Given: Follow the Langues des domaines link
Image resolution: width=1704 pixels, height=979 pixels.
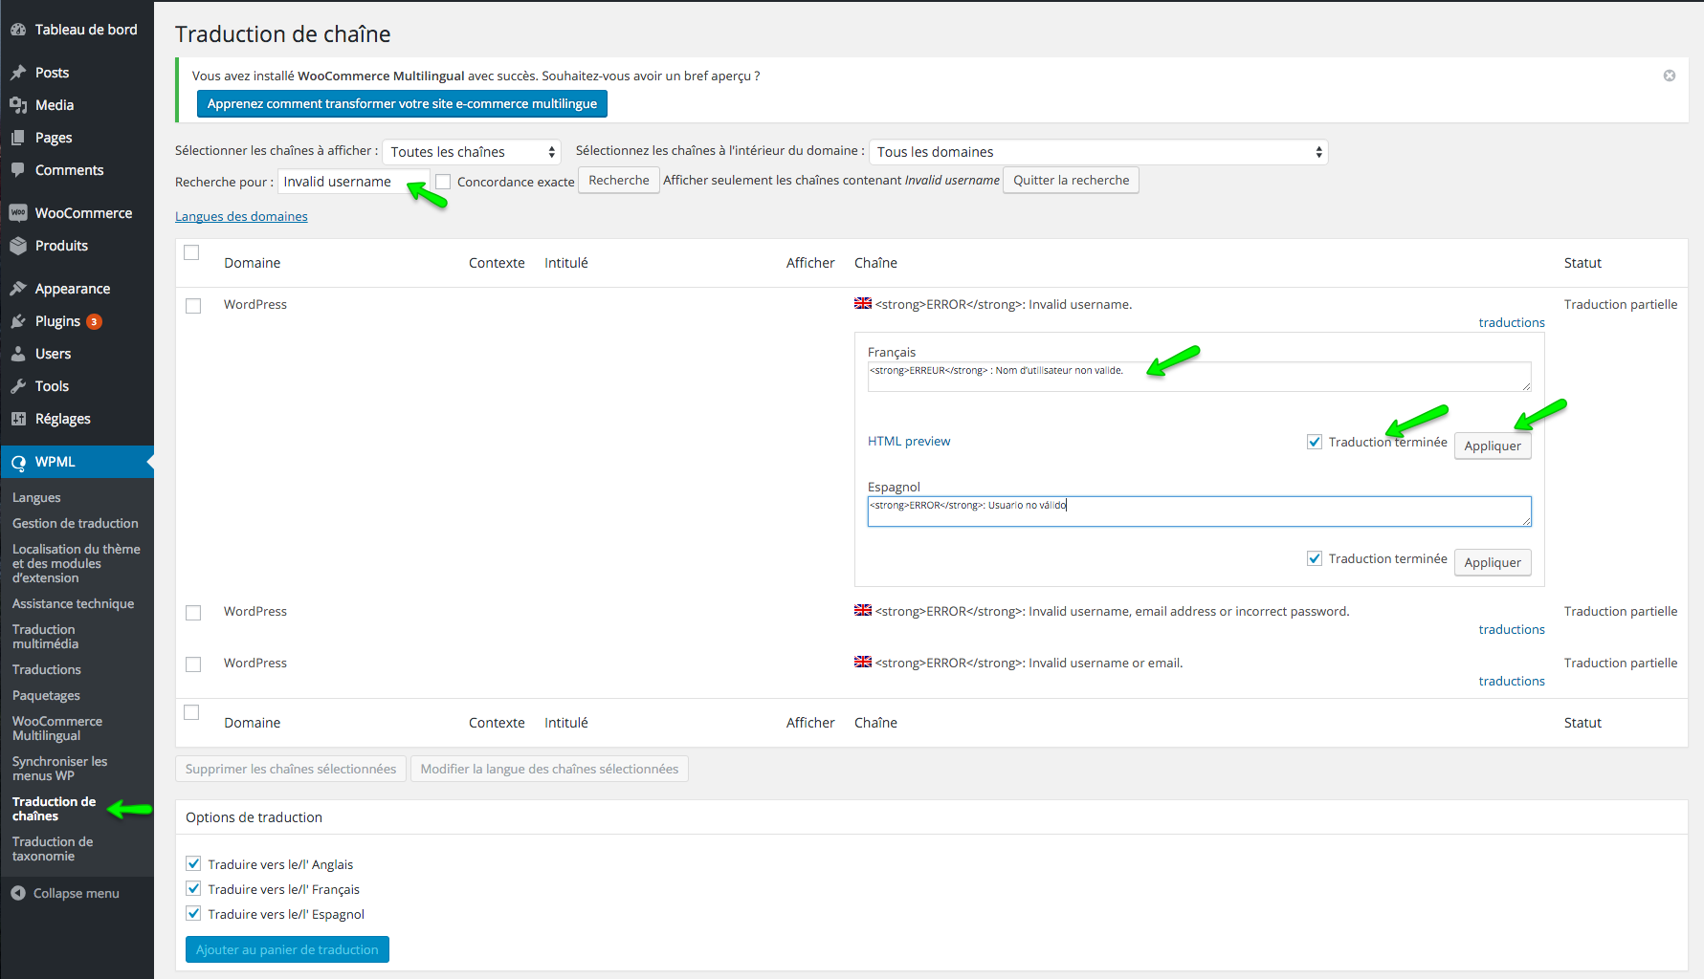Looking at the screenshot, I should pos(241,217).
